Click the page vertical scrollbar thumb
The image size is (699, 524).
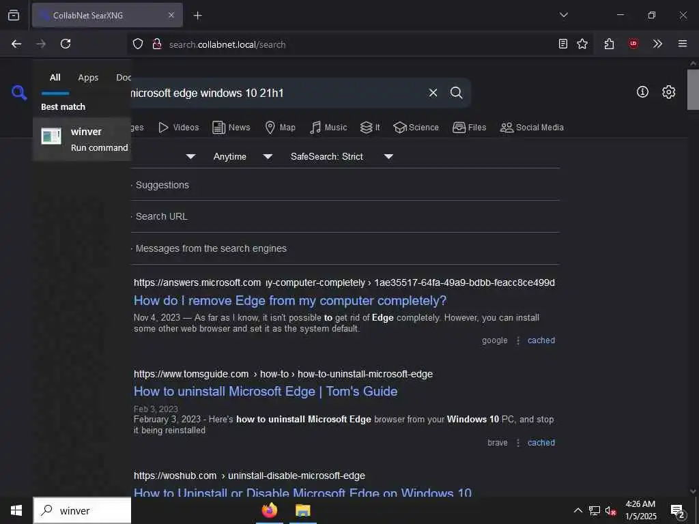(693, 89)
